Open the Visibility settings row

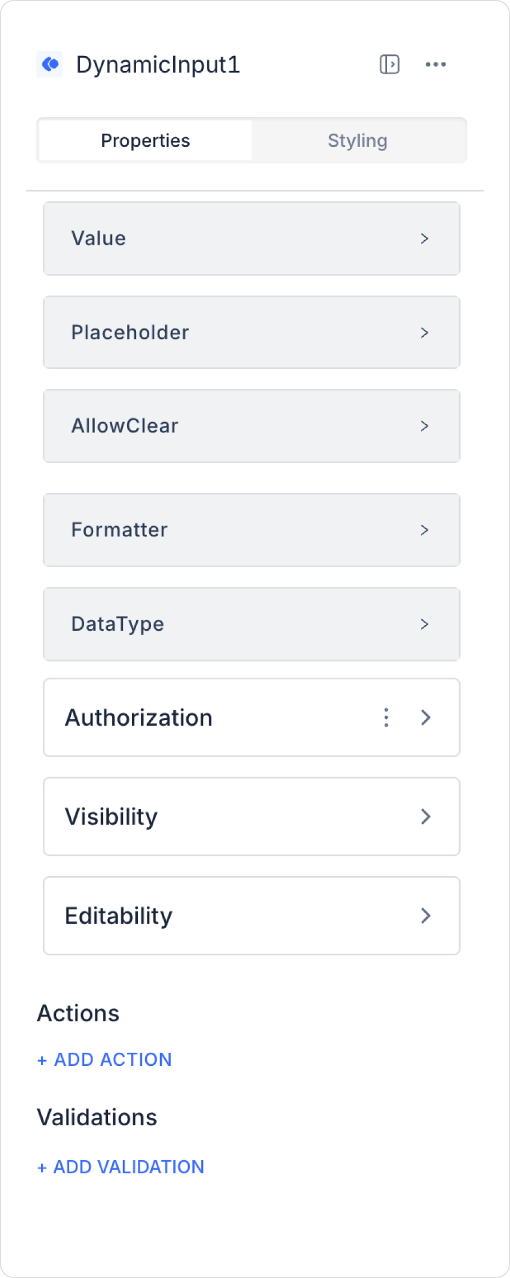229,817
